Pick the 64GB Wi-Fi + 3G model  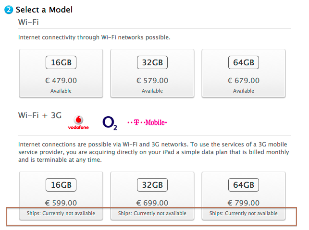[244, 194]
